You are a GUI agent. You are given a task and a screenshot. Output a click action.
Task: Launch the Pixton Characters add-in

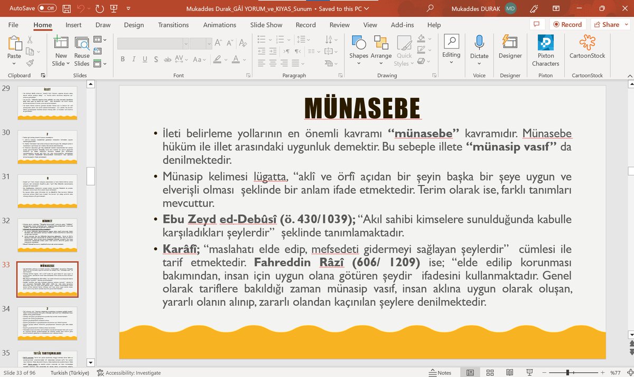[x=545, y=51]
